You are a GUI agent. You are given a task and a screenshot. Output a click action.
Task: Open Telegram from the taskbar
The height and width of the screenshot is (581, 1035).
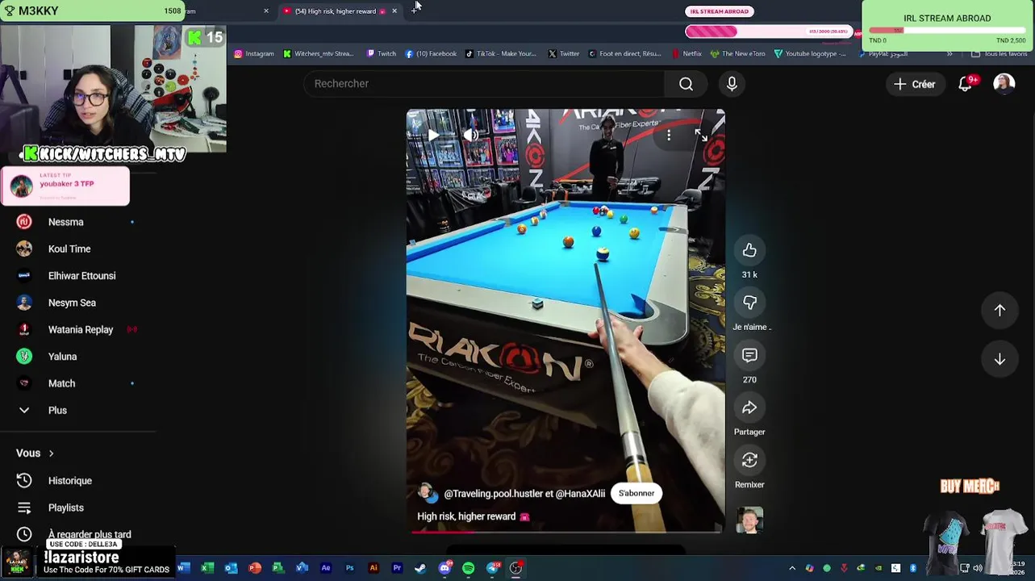click(x=492, y=568)
